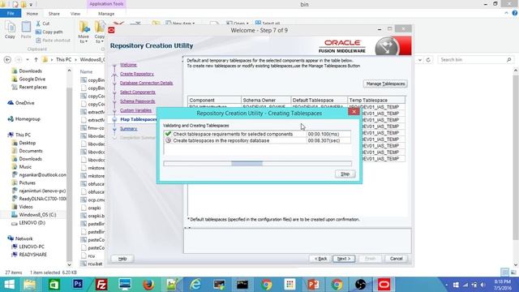Open the Command Prompt taskbar icon

click(242, 285)
